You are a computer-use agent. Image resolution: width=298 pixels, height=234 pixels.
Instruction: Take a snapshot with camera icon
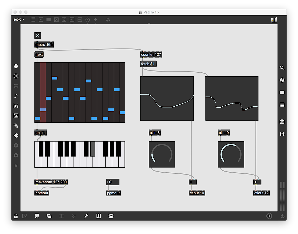pos(282,122)
